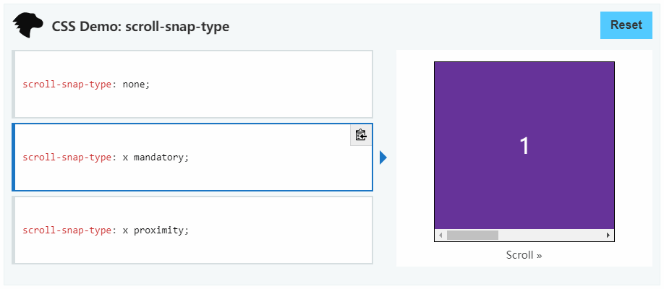The height and width of the screenshot is (289, 664).
Task: Click the MDN dinosaur logo
Action: (28, 25)
